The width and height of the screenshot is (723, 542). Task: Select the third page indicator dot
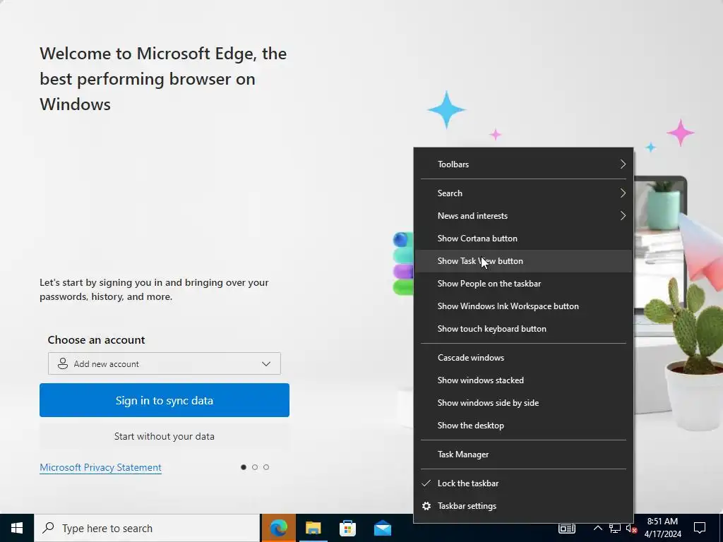point(266,467)
